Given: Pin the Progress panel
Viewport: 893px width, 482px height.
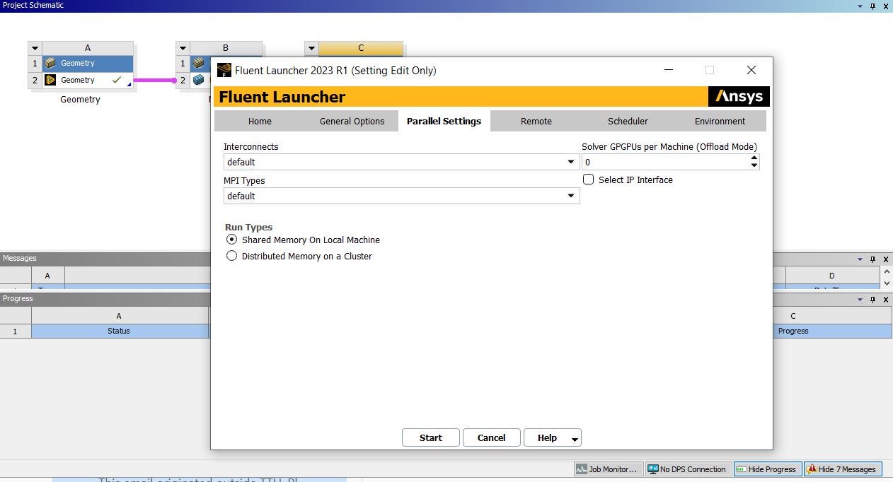Looking at the screenshot, I should [872, 300].
